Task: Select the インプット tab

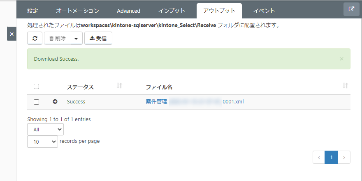Action: click(172, 11)
